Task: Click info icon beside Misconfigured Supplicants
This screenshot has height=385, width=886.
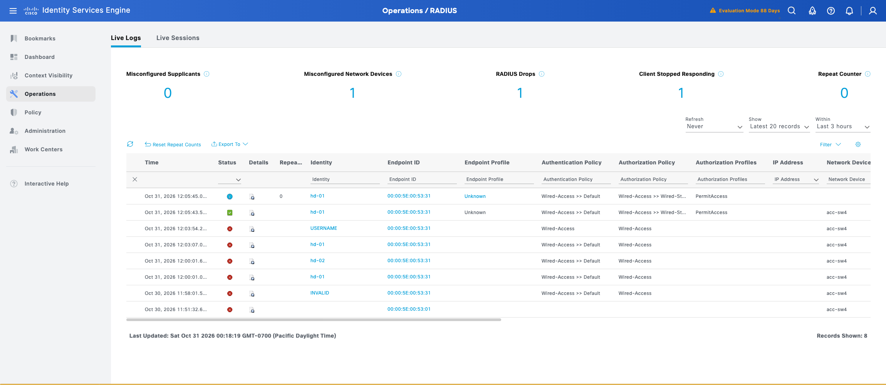Action: tap(206, 74)
